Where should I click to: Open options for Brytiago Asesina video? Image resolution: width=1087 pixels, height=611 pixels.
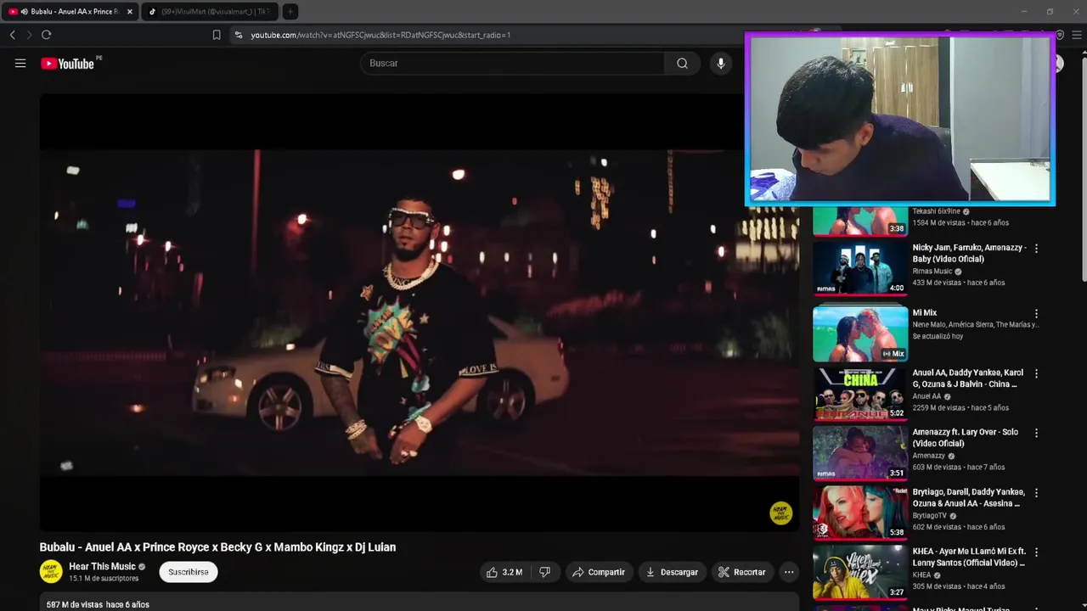click(x=1036, y=493)
